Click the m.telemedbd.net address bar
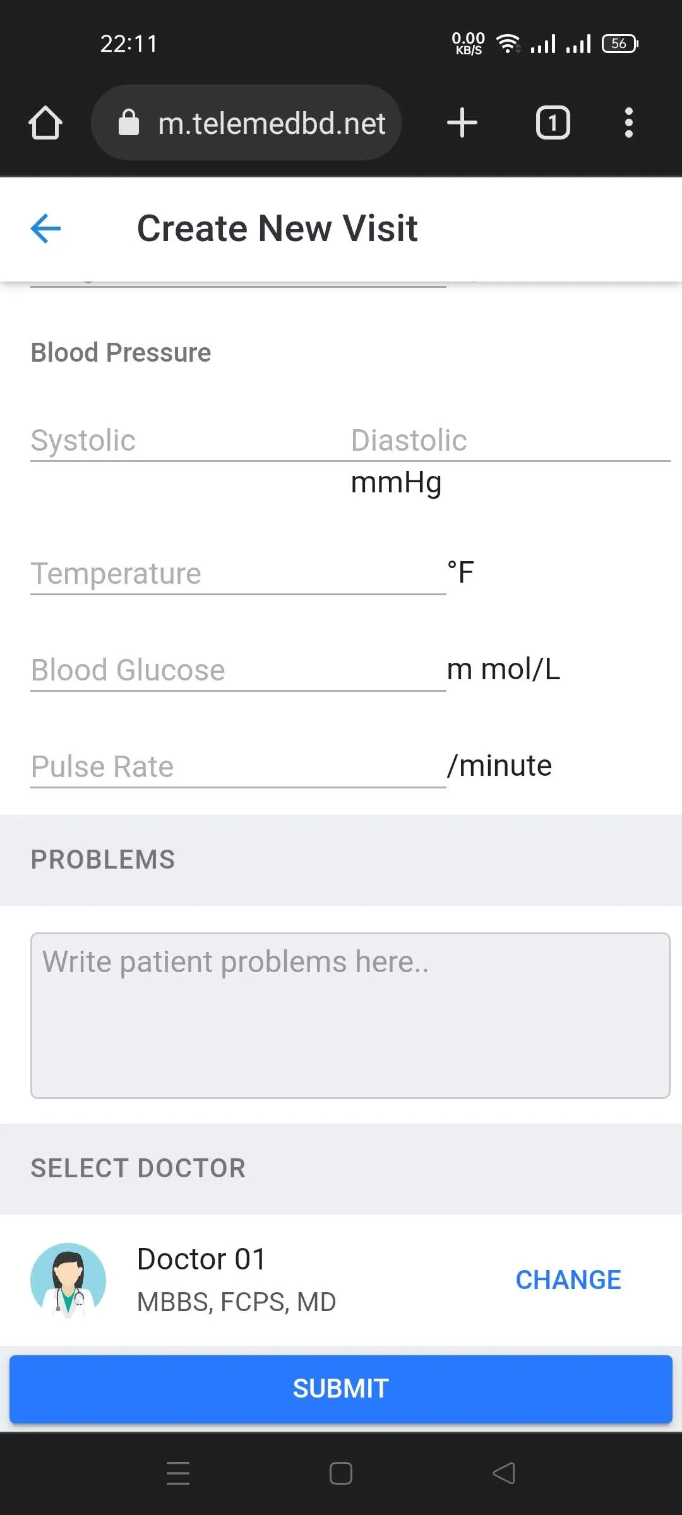The height and width of the screenshot is (1515, 682). click(246, 122)
